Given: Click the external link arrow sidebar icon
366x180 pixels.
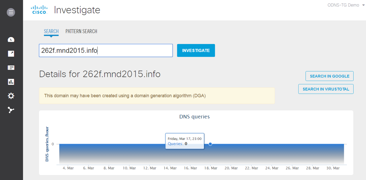Looking at the screenshot, I should pos(11,54).
